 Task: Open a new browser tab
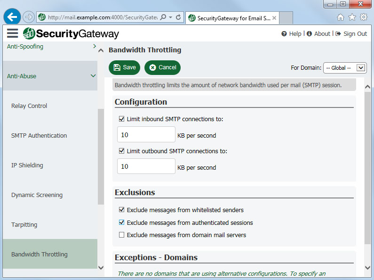[x=286, y=18]
